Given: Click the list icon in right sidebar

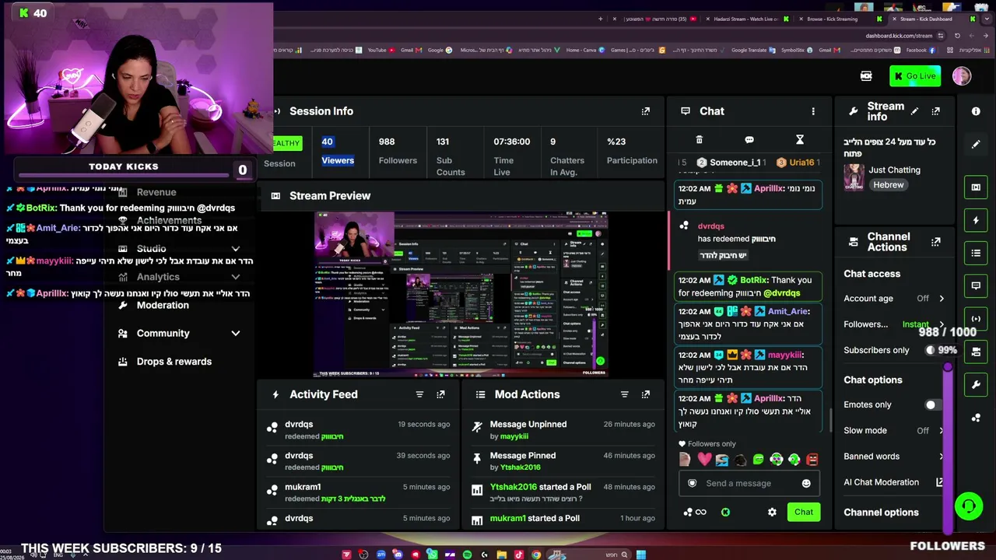Looking at the screenshot, I should (x=976, y=253).
